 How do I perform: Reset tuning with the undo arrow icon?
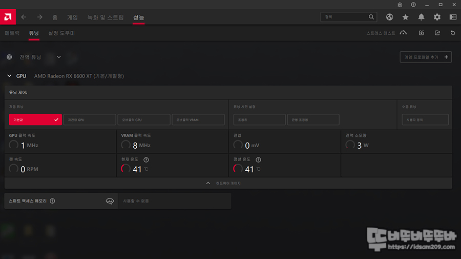pos(453,33)
